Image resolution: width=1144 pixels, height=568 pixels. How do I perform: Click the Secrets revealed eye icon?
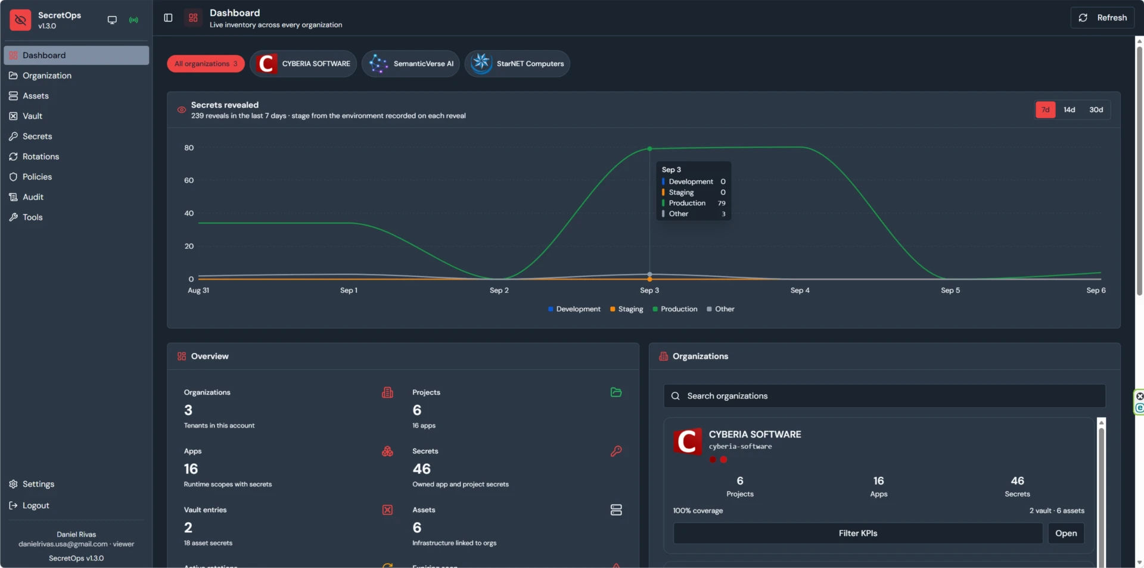pyautogui.click(x=181, y=110)
